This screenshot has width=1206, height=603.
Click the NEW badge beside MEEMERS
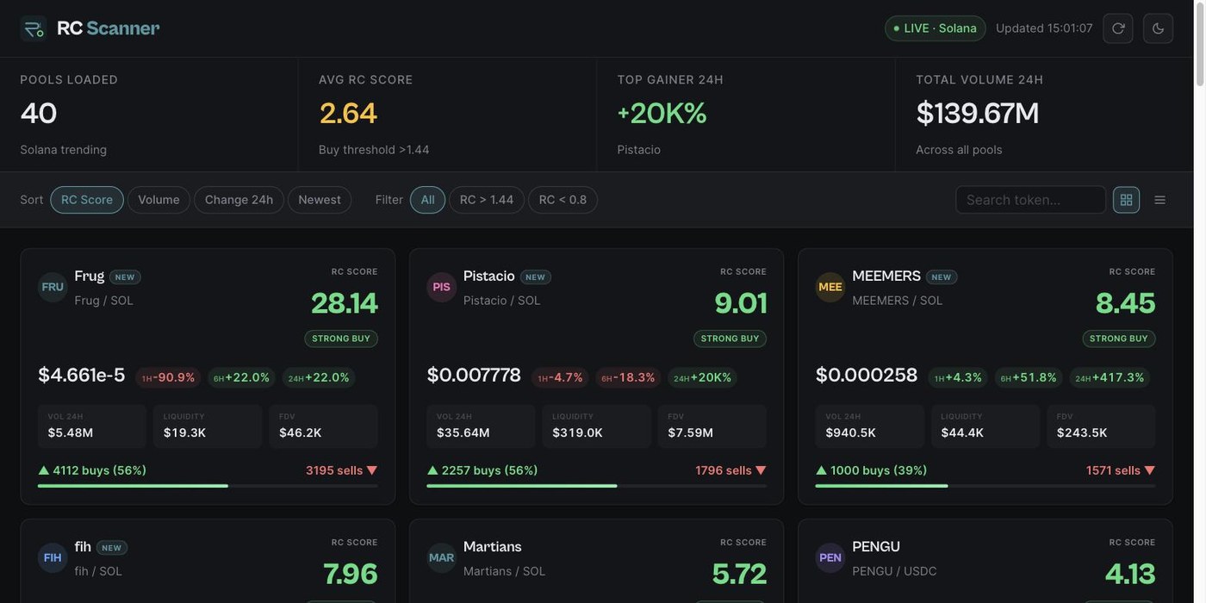[942, 277]
